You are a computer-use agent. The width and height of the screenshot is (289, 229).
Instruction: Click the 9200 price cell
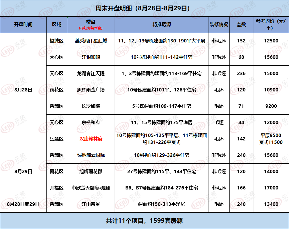[x=271, y=106]
